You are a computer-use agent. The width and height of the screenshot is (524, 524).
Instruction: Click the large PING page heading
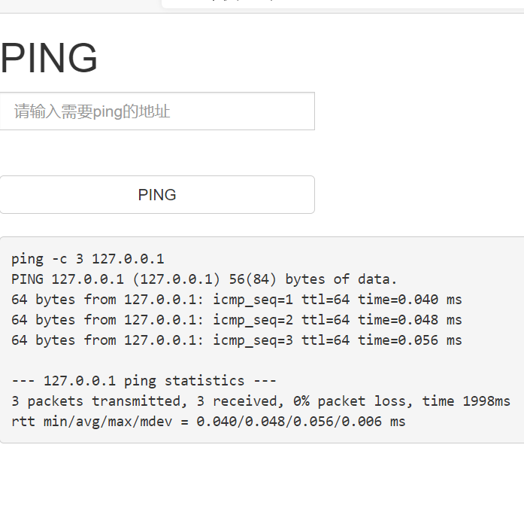tap(50, 59)
